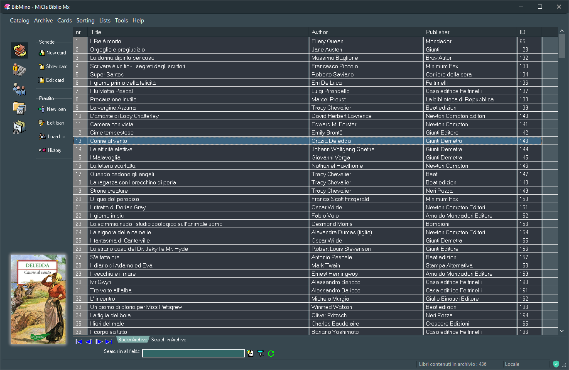Open the Catalog menu
The height and width of the screenshot is (370, 569).
[x=19, y=20]
